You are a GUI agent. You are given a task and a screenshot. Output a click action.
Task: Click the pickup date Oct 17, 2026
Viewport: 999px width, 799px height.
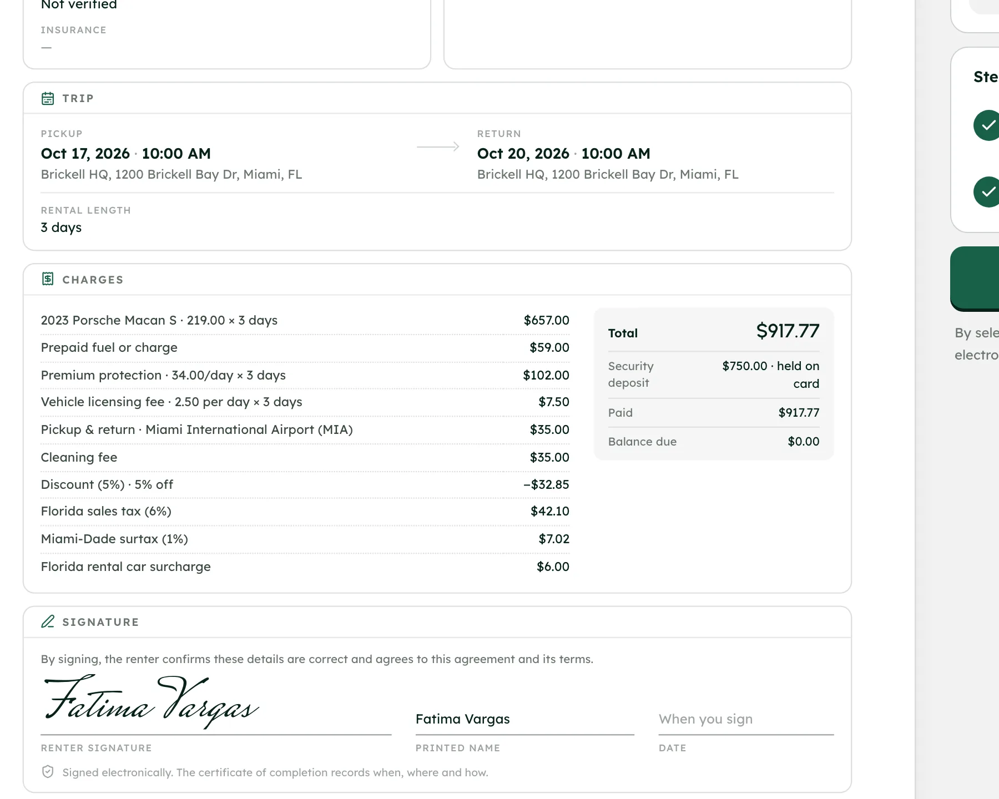(85, 154)
